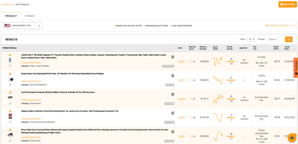Find A Possible Supplier for AA Performance kit
The image size is (298, 144).
pos(31,100)
